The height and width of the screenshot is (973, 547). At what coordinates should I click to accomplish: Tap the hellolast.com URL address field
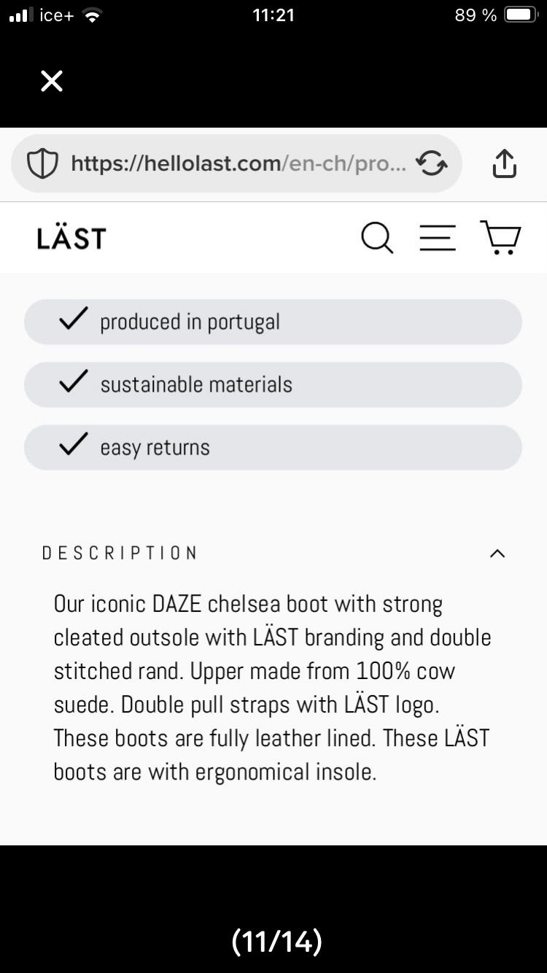click(x=233, y=164)
